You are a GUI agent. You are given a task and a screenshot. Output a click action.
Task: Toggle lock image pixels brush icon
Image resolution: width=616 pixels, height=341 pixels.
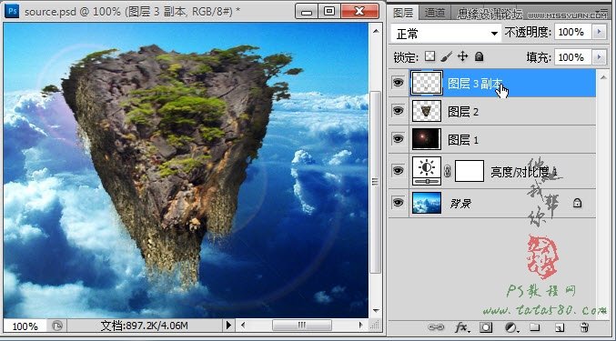(446, 57)
